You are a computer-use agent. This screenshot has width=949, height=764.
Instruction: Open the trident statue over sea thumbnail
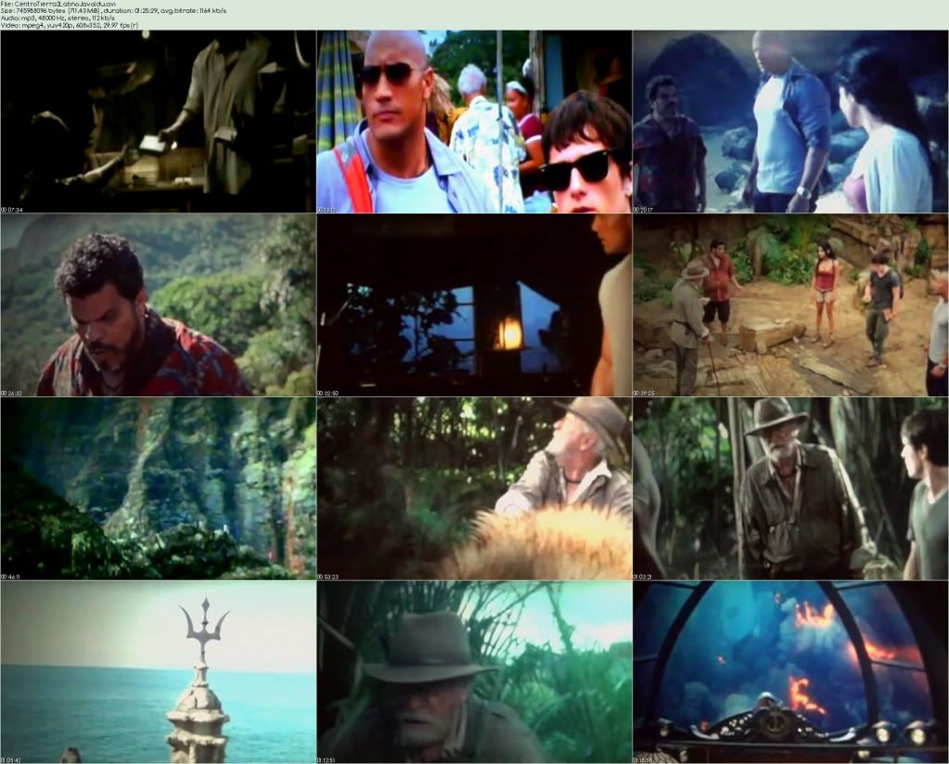158,672
